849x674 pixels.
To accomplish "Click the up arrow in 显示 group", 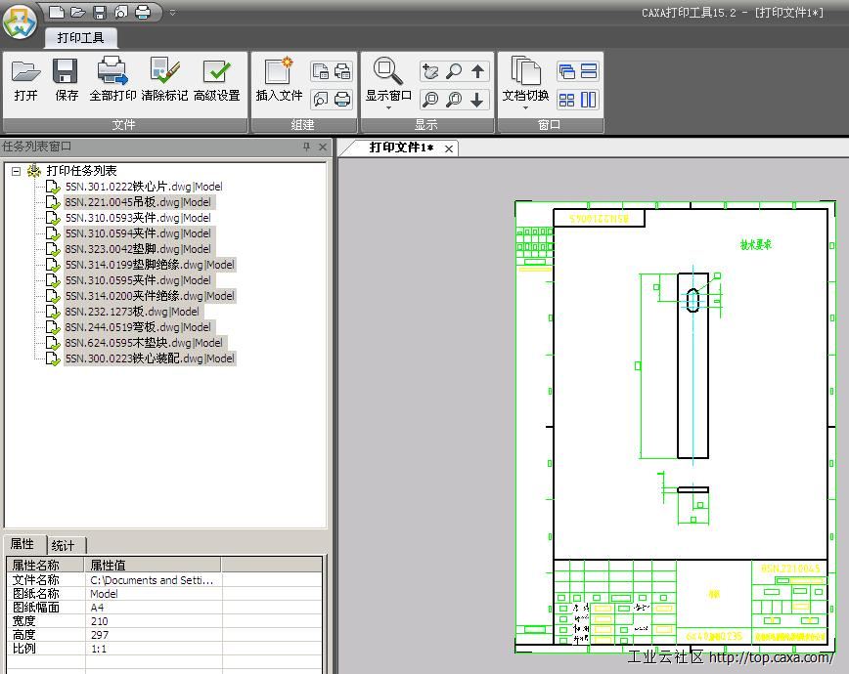I will [x=477, y=71].
